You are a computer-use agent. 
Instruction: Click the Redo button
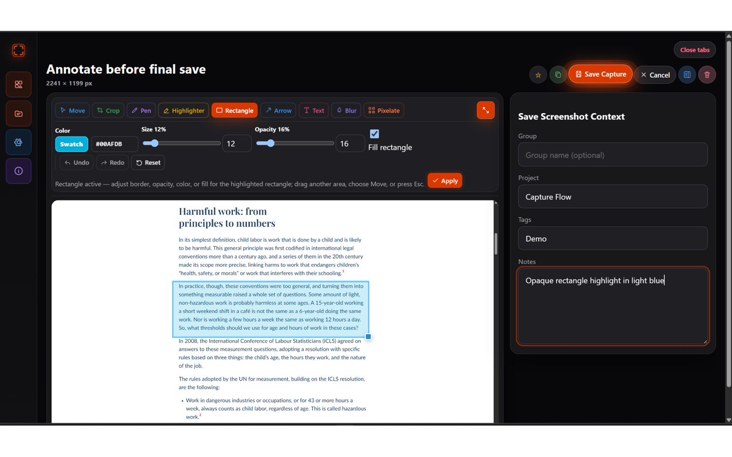113,163
